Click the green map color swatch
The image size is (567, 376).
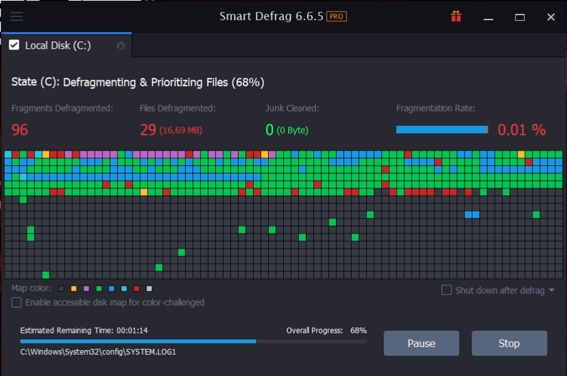99,289
